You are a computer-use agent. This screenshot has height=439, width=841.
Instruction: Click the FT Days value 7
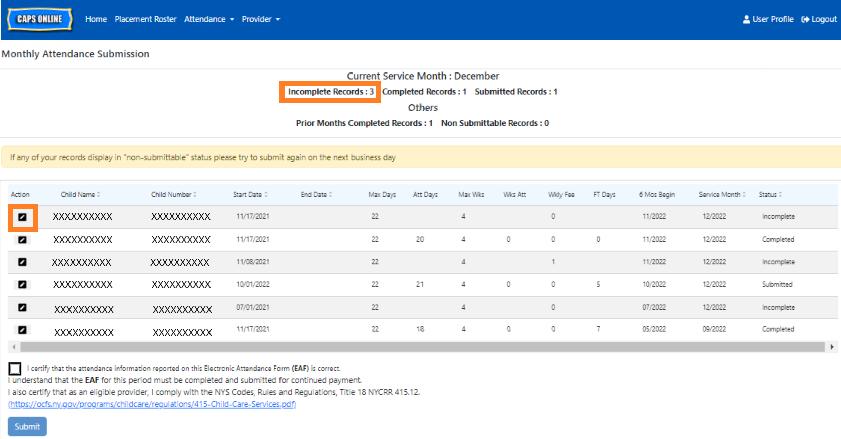(598, 329)
